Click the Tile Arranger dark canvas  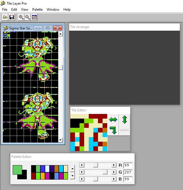(124, 67)
